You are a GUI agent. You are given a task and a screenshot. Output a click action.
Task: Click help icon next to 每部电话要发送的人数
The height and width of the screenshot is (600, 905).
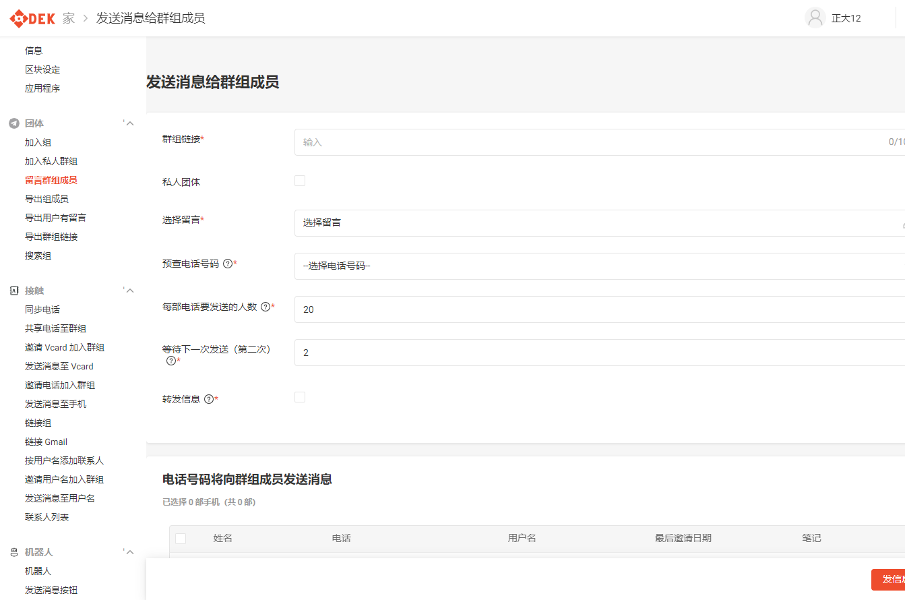point(265,307)
